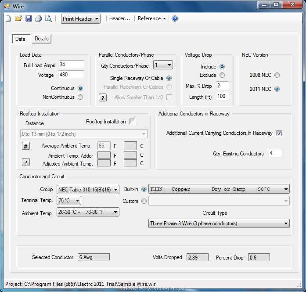Select the NonContinuous load radio button

(80, 97)
